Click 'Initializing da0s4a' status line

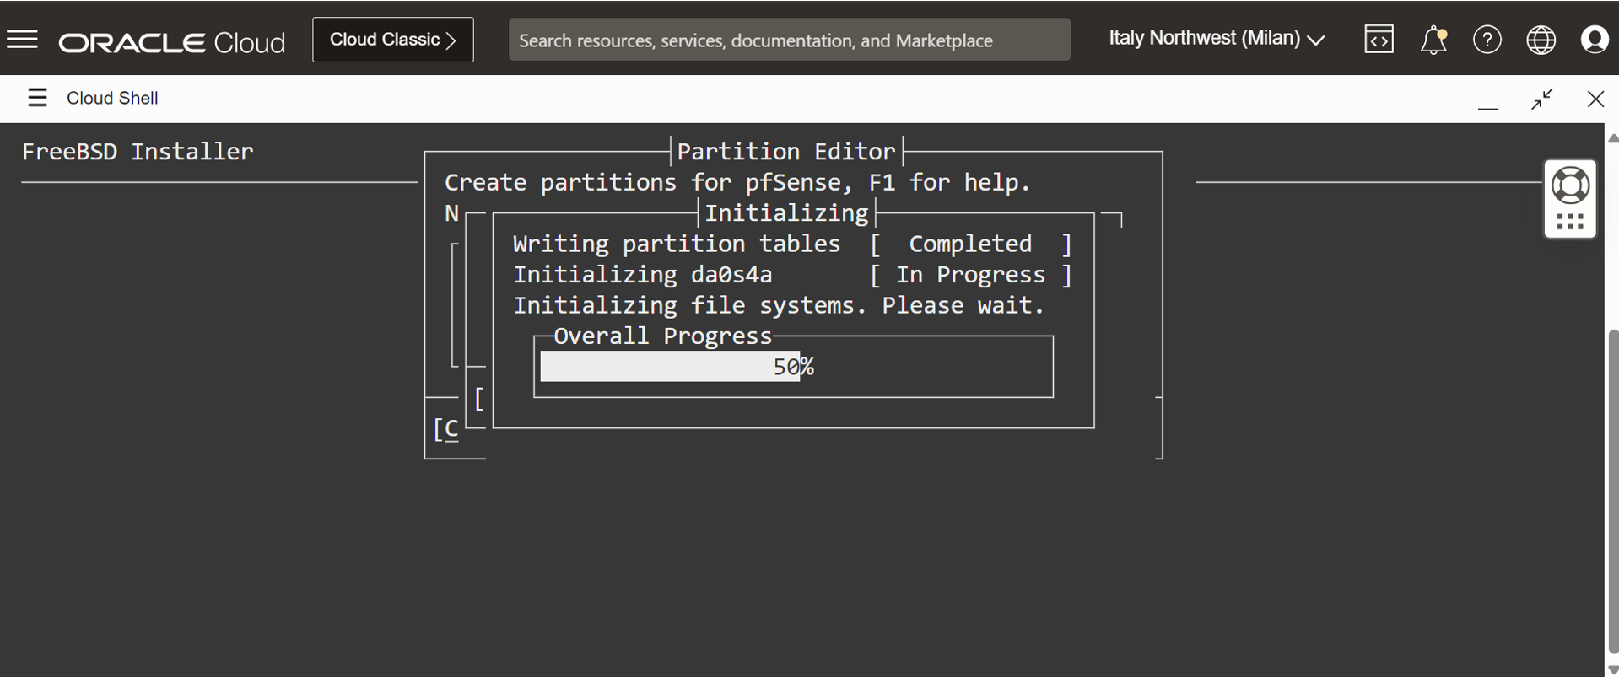(x=643, y=275)
